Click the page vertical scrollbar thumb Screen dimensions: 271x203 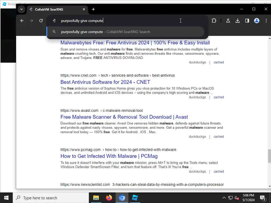click(269, 156)
